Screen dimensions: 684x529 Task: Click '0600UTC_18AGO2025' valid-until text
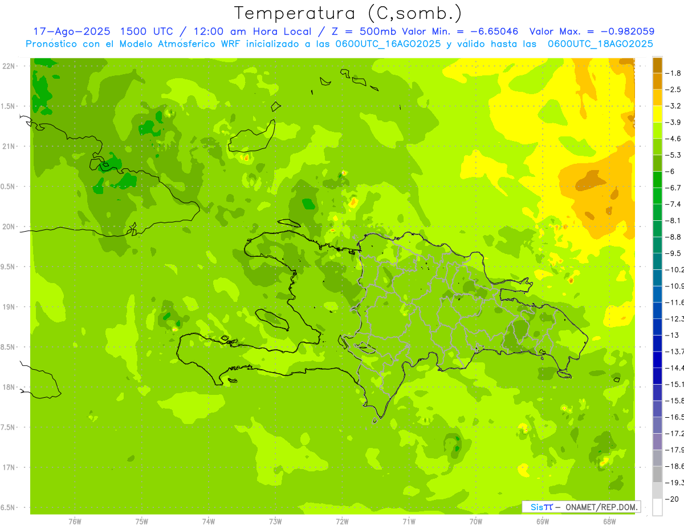click(600, 44)
